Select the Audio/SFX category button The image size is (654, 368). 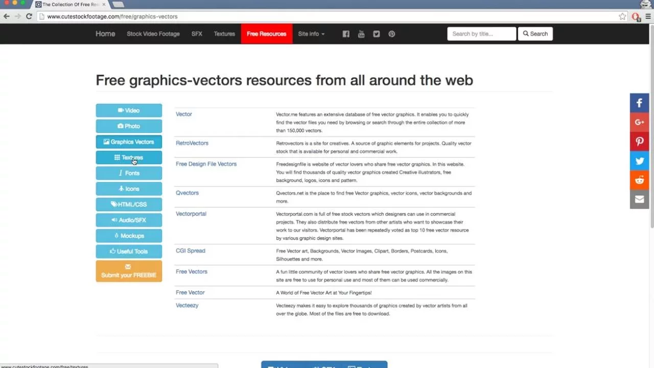(x=129, y=220)
